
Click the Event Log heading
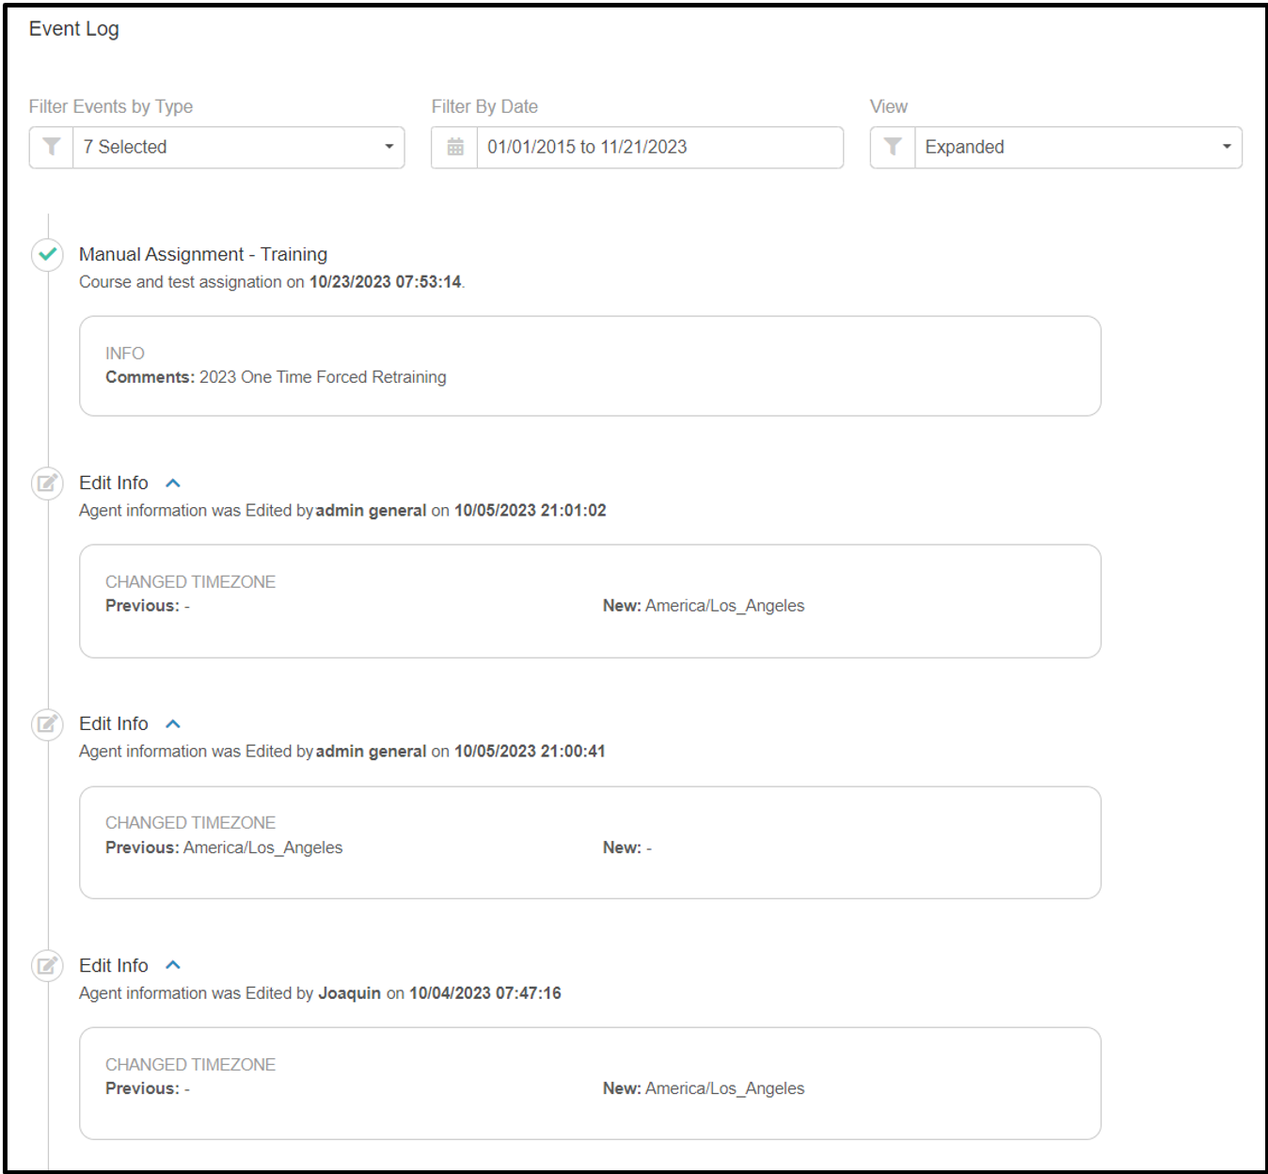click(x=74, y=29)
